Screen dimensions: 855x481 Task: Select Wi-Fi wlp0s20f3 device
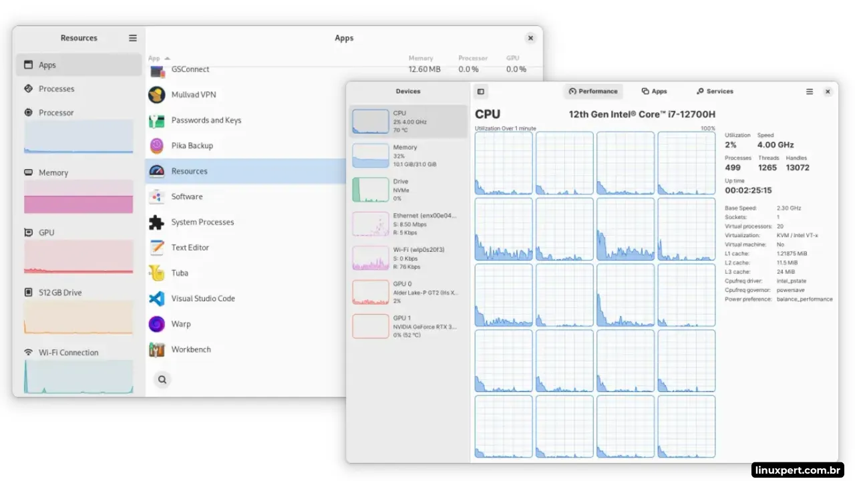click(x=408, y=258)
